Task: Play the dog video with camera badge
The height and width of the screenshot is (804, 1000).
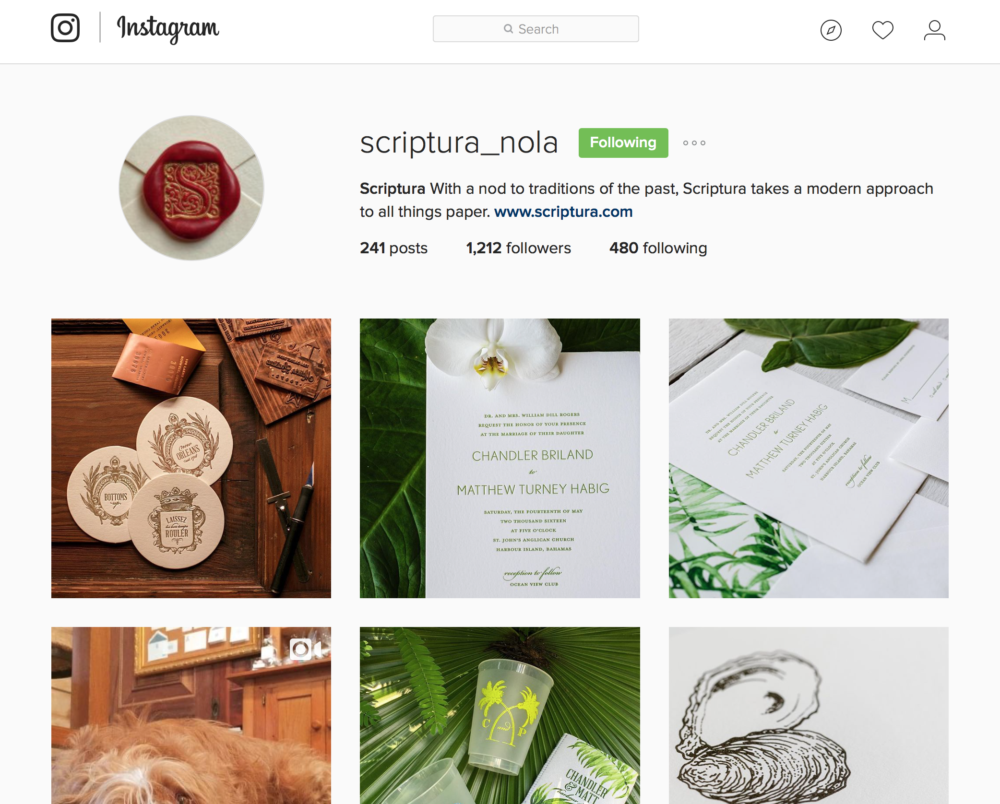Action: coord(191,715)
